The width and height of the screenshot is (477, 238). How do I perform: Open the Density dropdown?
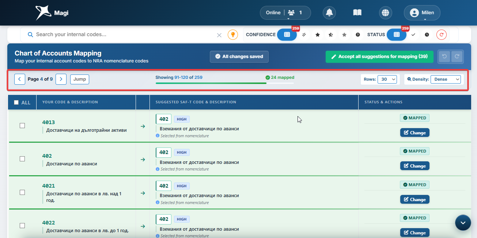tap(446, 79)
